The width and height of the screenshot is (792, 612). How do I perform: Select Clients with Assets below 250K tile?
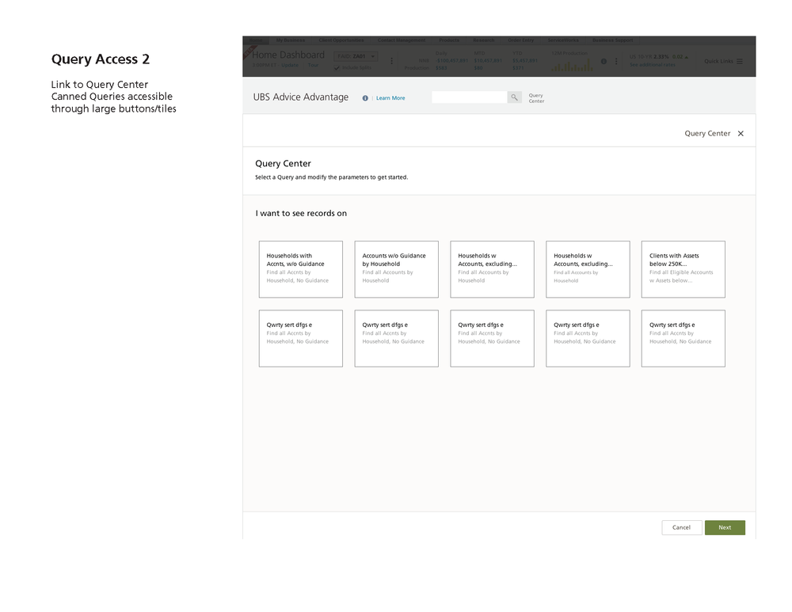tap(683, 269)
